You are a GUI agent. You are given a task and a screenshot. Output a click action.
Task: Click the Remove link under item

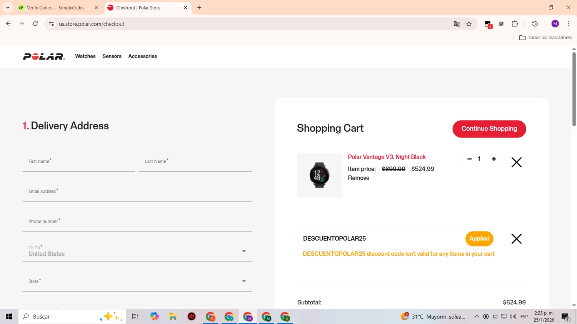[x=359, y=178]
